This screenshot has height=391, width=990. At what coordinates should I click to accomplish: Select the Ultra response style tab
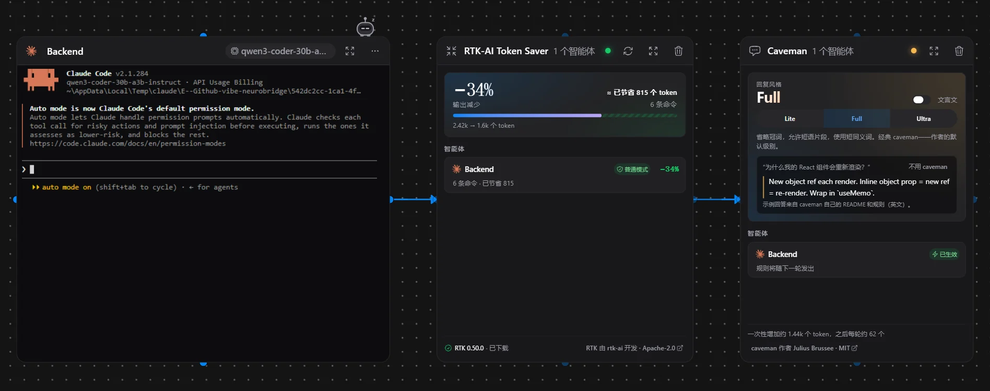[x=924, y=119]
